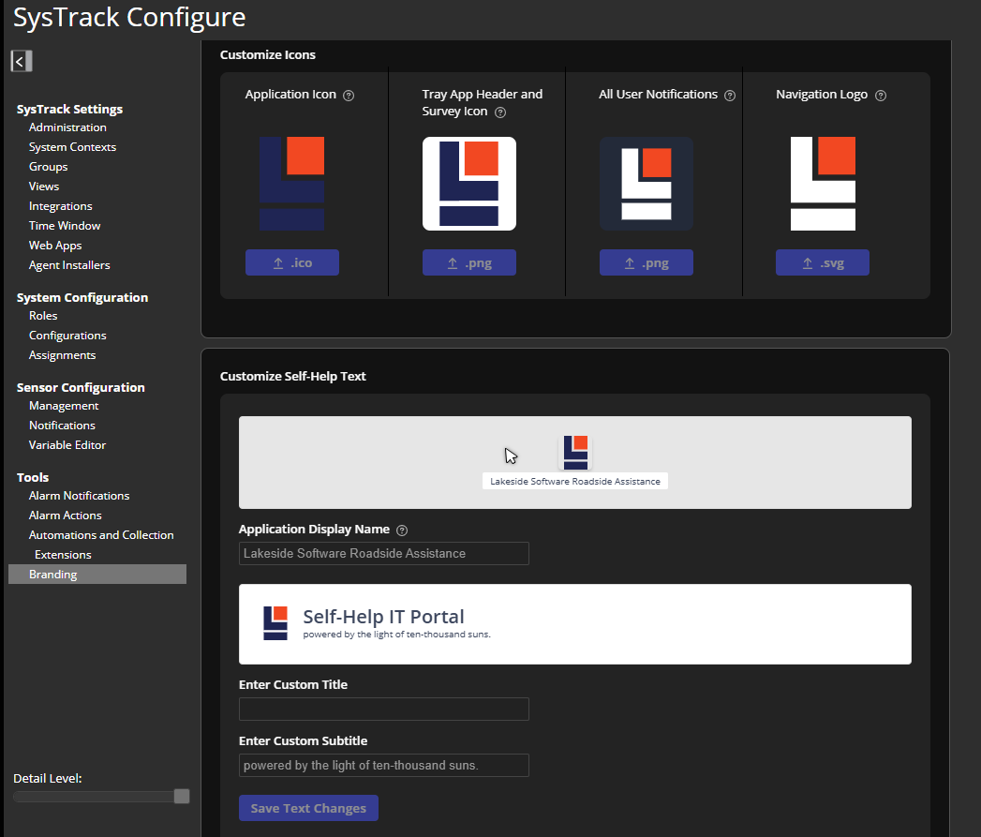Upload .png for Tray App Header icon
981x837 pixels.
[x=469, y=263]
